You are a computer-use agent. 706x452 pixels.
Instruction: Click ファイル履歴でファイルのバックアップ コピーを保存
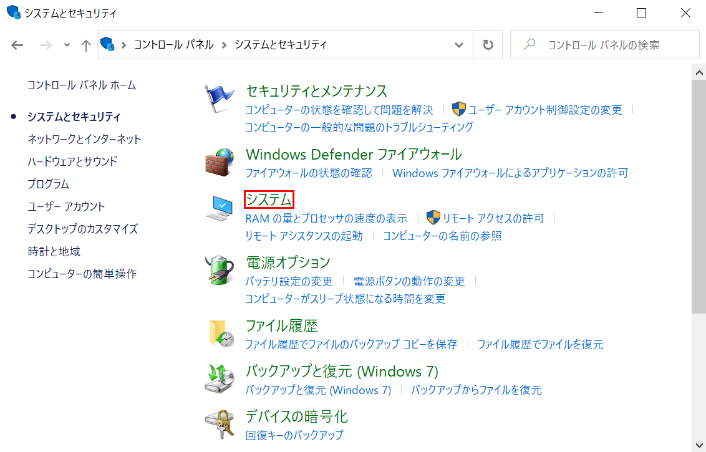tap(351, 344)
